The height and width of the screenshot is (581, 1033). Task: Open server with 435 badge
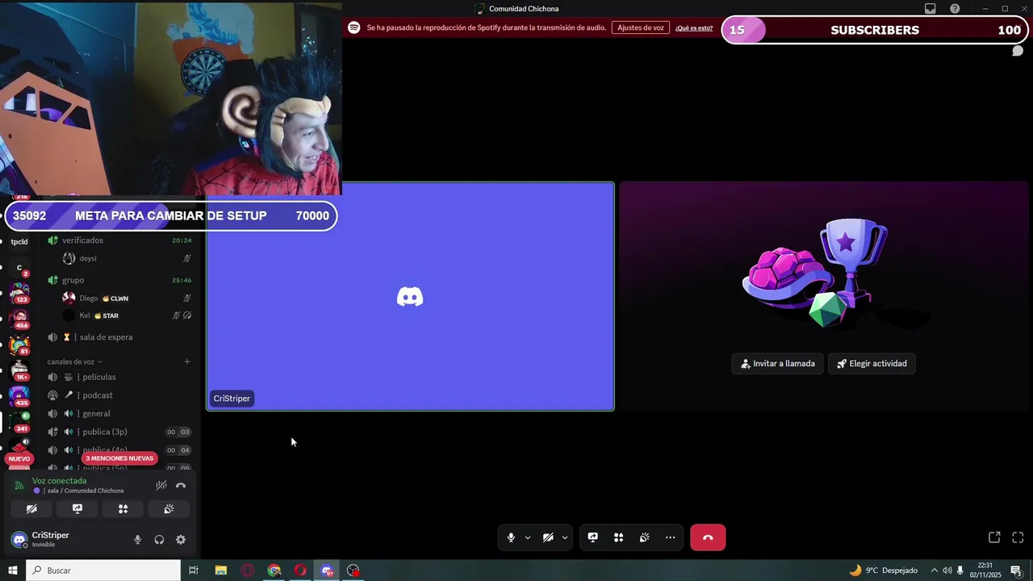[19, 397]
